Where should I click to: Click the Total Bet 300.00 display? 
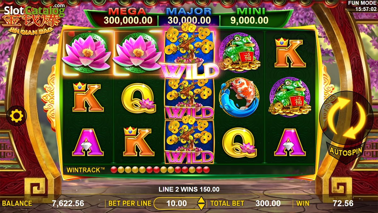246,204
